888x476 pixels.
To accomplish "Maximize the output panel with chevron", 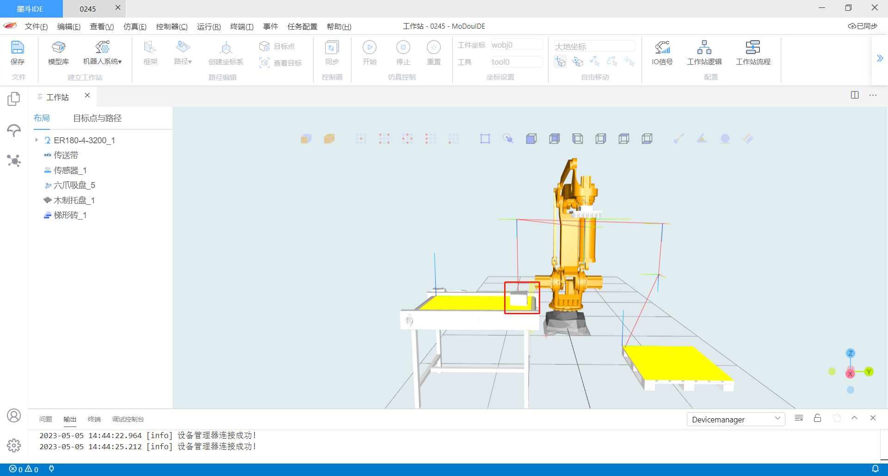I will tap(854, 418).
